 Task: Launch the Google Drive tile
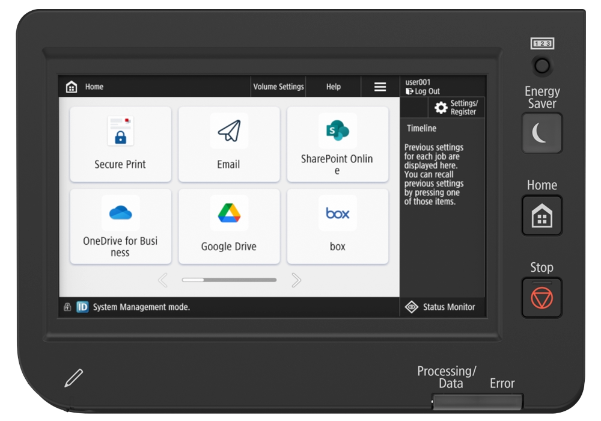coord(229,226)
